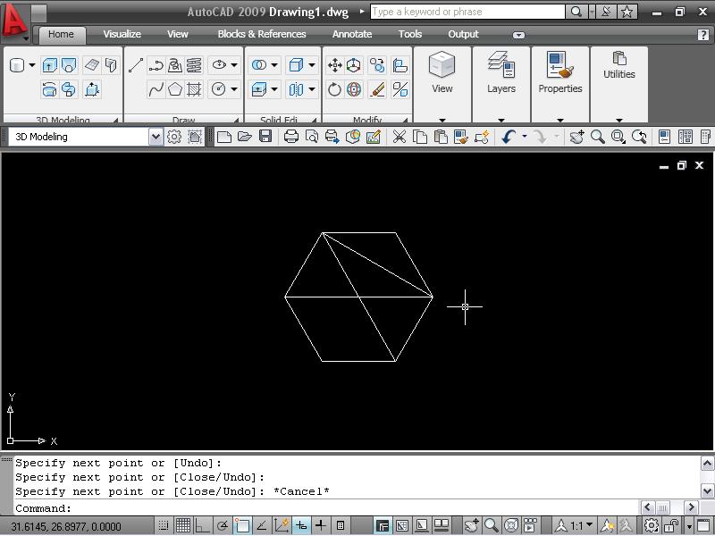Select the Copy objects tool
This screenshot has width=715, height=536.
(377, 65)
